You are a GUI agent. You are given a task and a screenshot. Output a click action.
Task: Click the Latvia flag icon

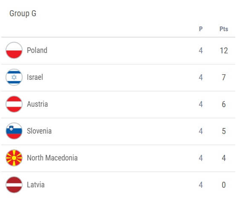[14, 185]
